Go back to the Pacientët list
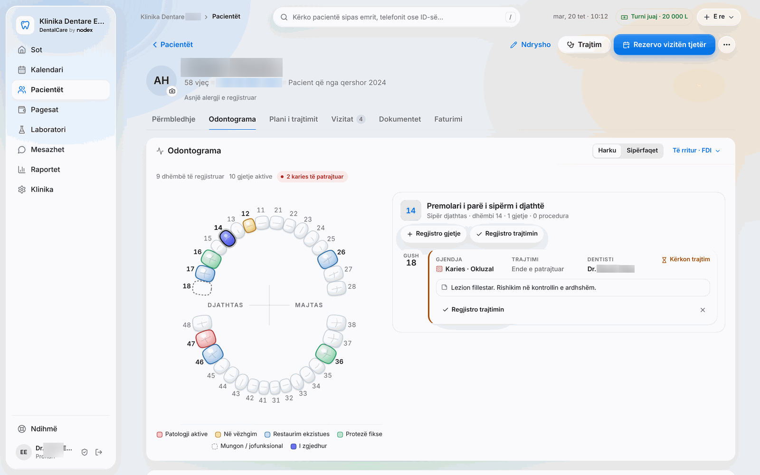Screen dimensions: 760x475 (172, 45)
